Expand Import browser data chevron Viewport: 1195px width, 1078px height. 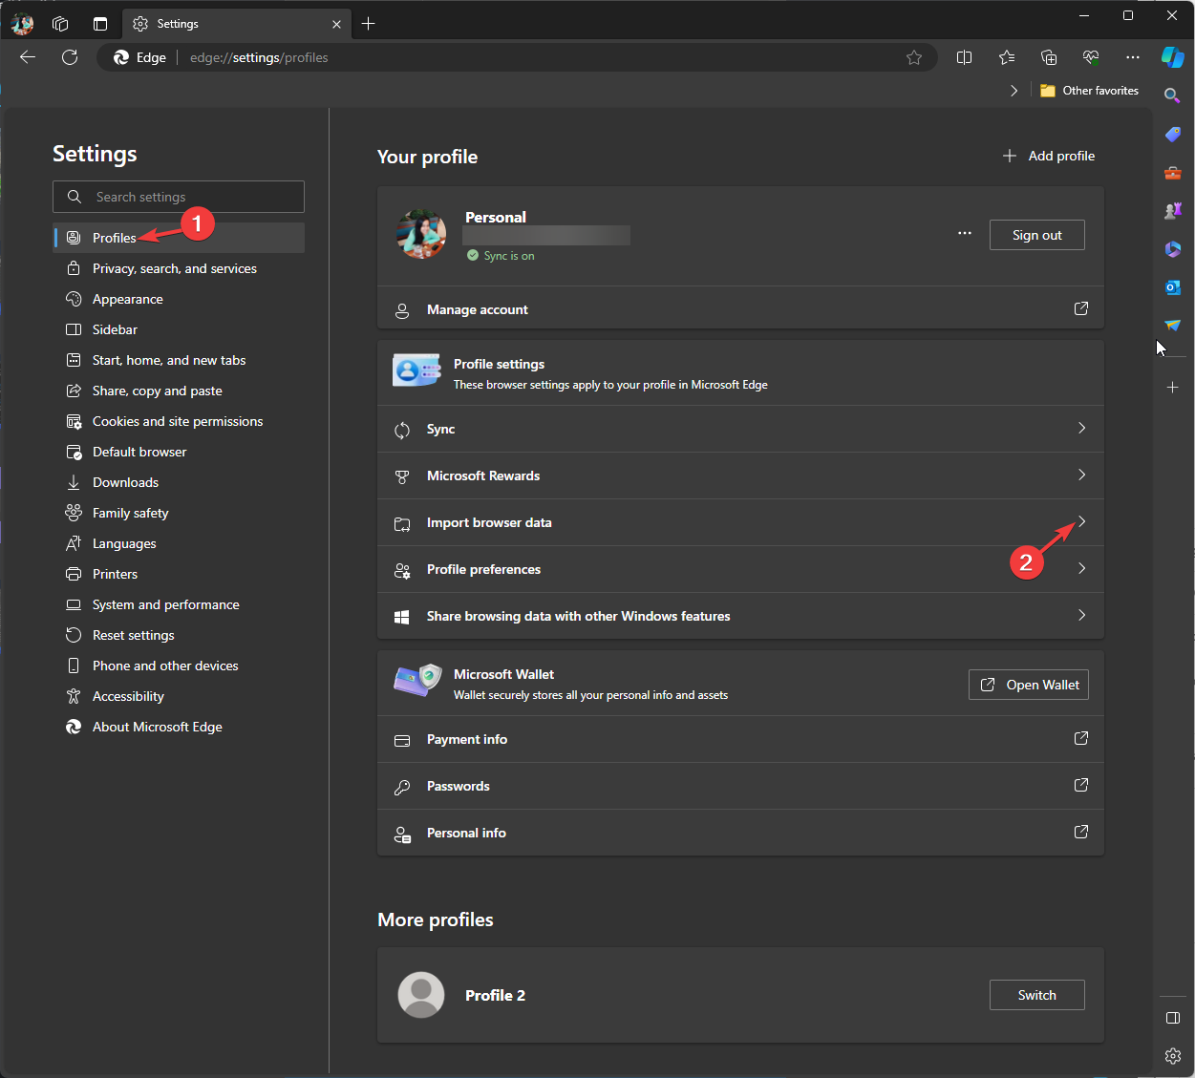[x=1081, y=521]
